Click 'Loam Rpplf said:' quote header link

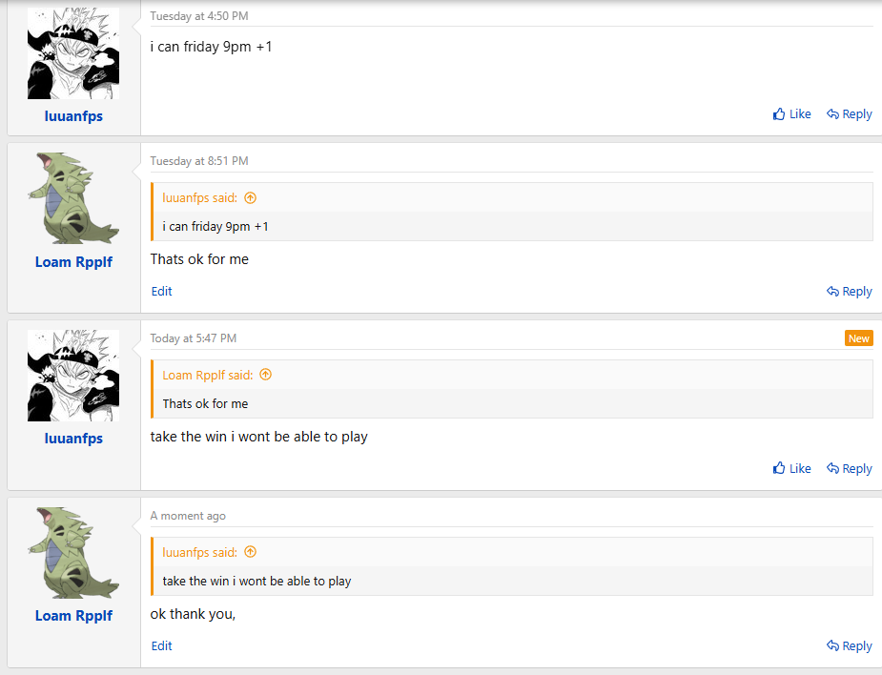[x=208, y=376]
